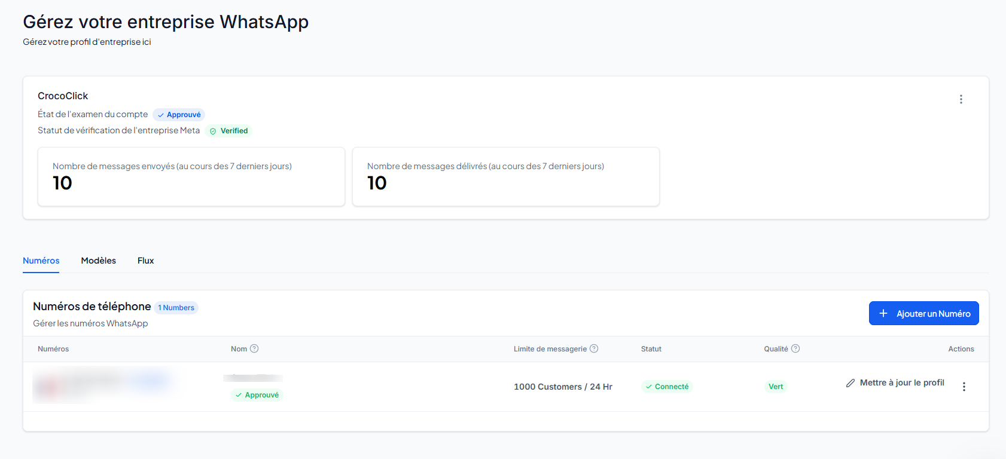Click the Statut column header
Viewport: 1006px width, 459px height.
(x=651, y=349)
